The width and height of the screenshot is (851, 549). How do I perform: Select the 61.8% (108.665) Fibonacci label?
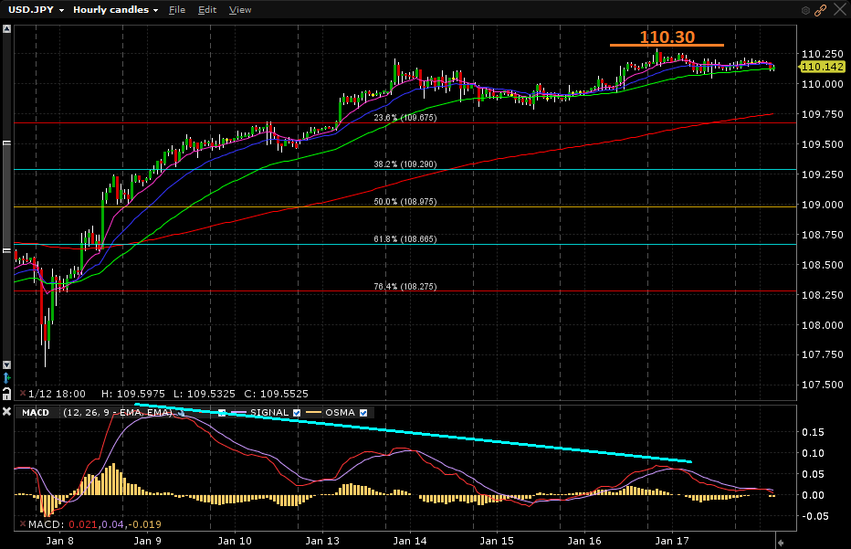pos(404,239)
